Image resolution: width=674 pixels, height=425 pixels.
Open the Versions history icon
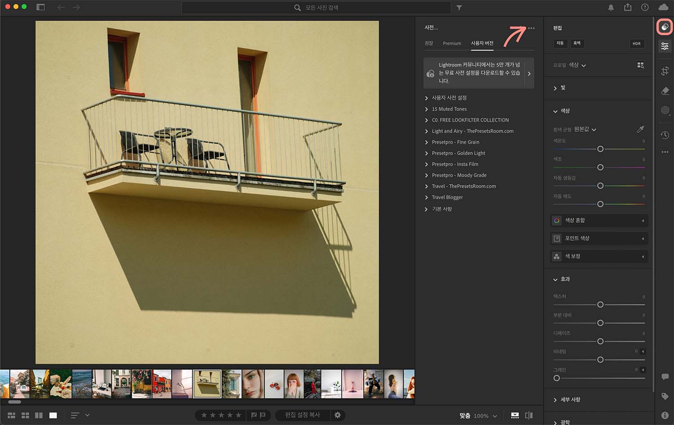point(665,135)
